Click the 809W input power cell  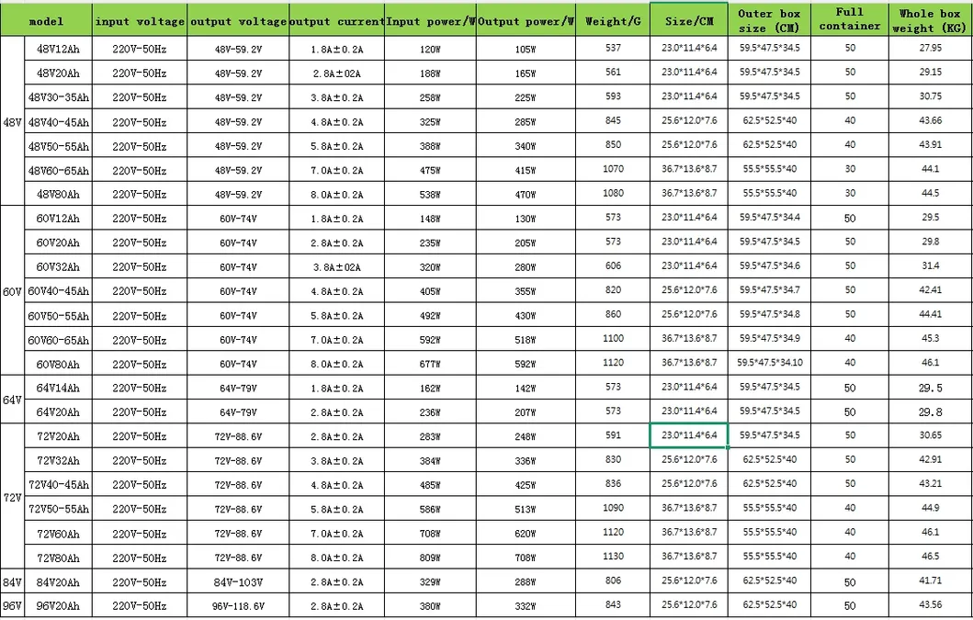[429, 558]
